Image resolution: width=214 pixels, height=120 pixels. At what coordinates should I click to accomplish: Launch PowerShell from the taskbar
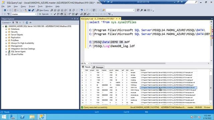[22, 117]
